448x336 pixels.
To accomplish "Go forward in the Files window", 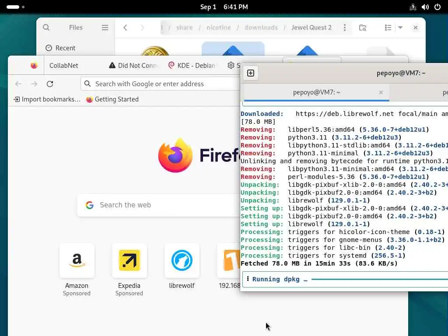I will 142,28.
